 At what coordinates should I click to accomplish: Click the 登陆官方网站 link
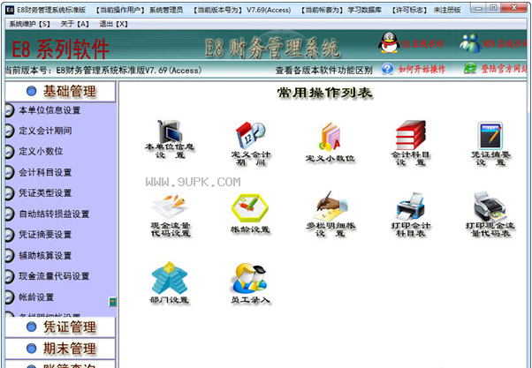[505, 69]
